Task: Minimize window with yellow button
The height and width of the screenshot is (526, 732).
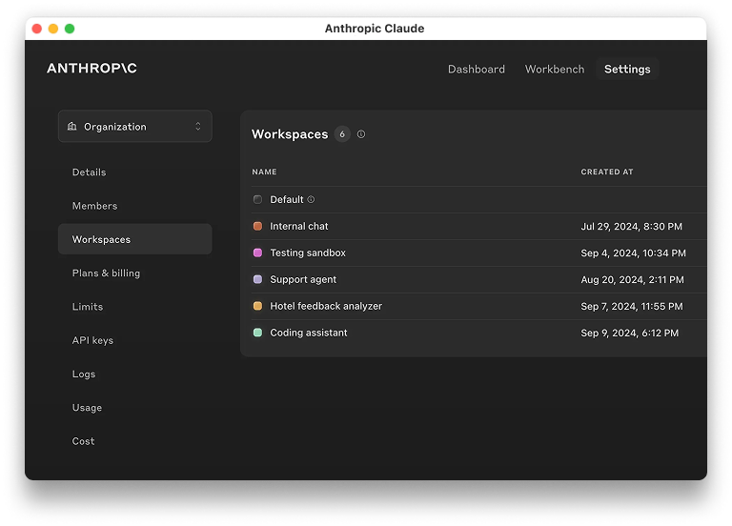Action: (x=53, y=29)
